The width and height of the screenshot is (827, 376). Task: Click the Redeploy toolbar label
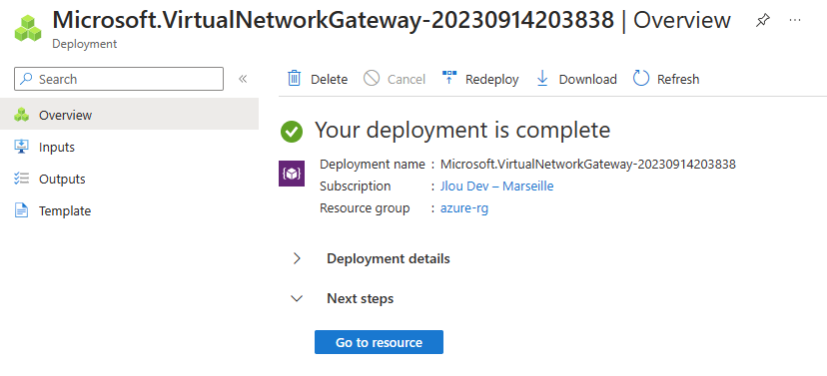coord(492,79)
